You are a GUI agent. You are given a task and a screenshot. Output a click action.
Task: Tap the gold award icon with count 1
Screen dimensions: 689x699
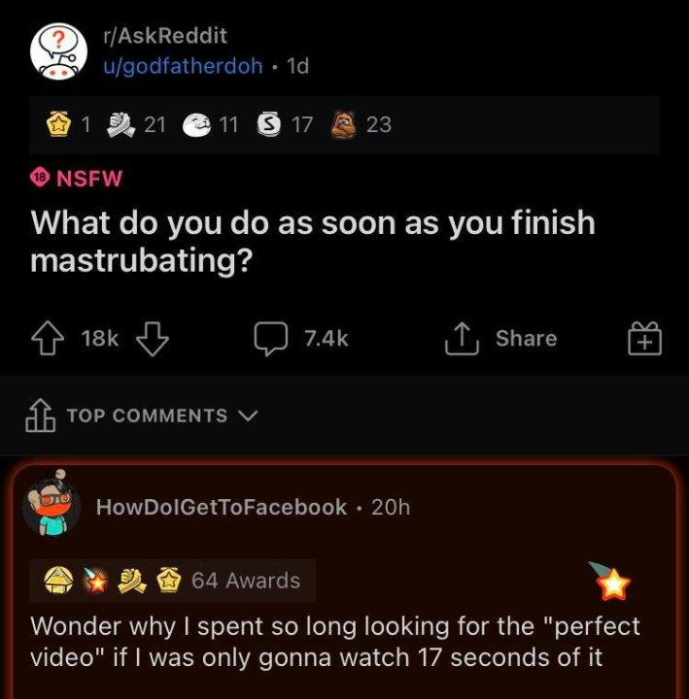click(x=61, y=124)
